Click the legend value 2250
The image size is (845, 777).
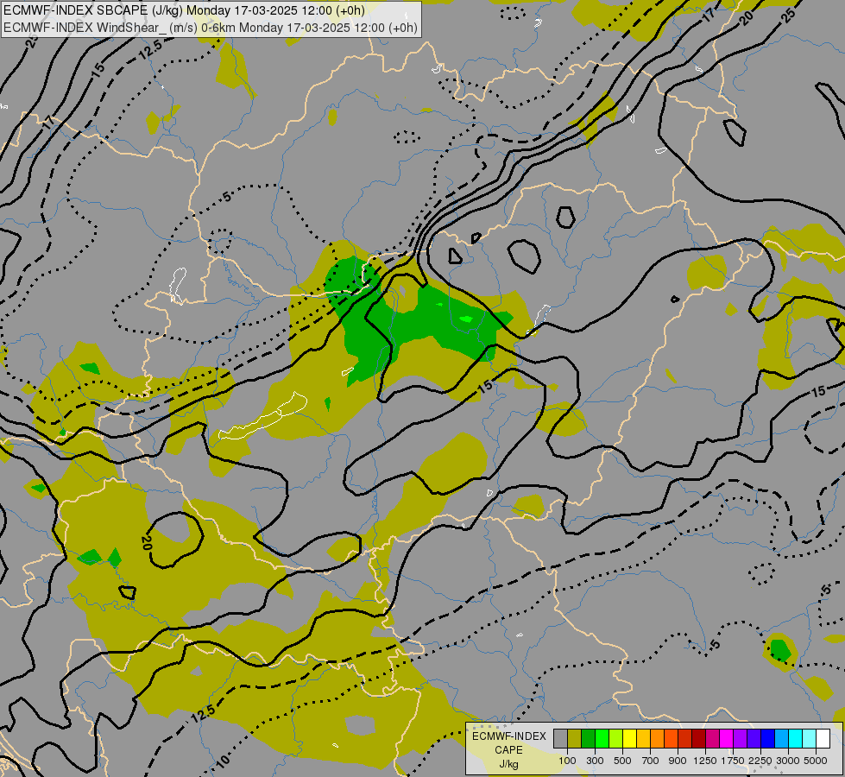coord(760,761)
